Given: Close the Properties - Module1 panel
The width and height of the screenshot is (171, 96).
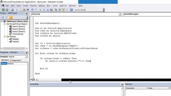Looking at the screenshot, I should click(x=26, y=53).
